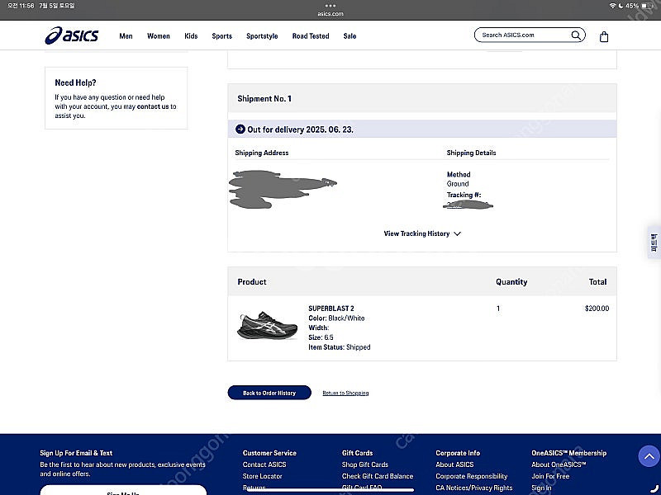Open the About OneASICS link

pyautogui.click(x=559, y=464)
